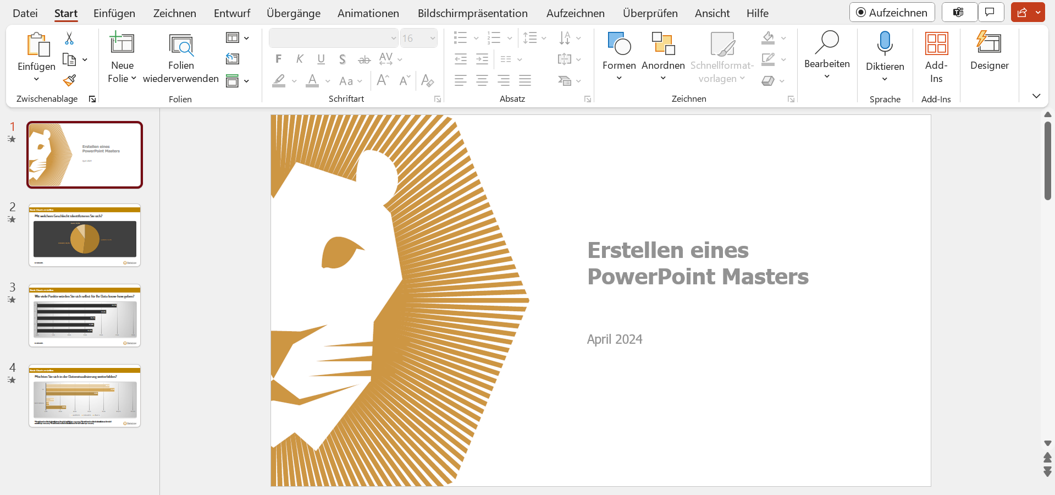
Task: Collapse the ribbon with the chevron
Action: coord(1036,96)
